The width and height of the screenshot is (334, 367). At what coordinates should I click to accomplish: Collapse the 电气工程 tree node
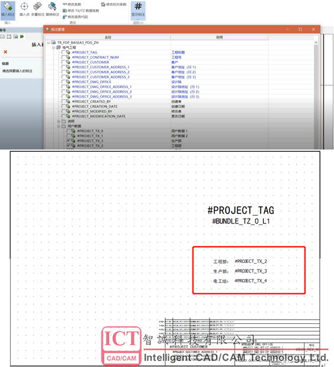point(53,47)
